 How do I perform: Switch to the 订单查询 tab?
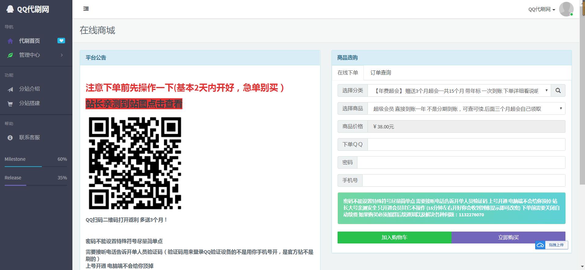pyautogui.click(x=381, y=73)
